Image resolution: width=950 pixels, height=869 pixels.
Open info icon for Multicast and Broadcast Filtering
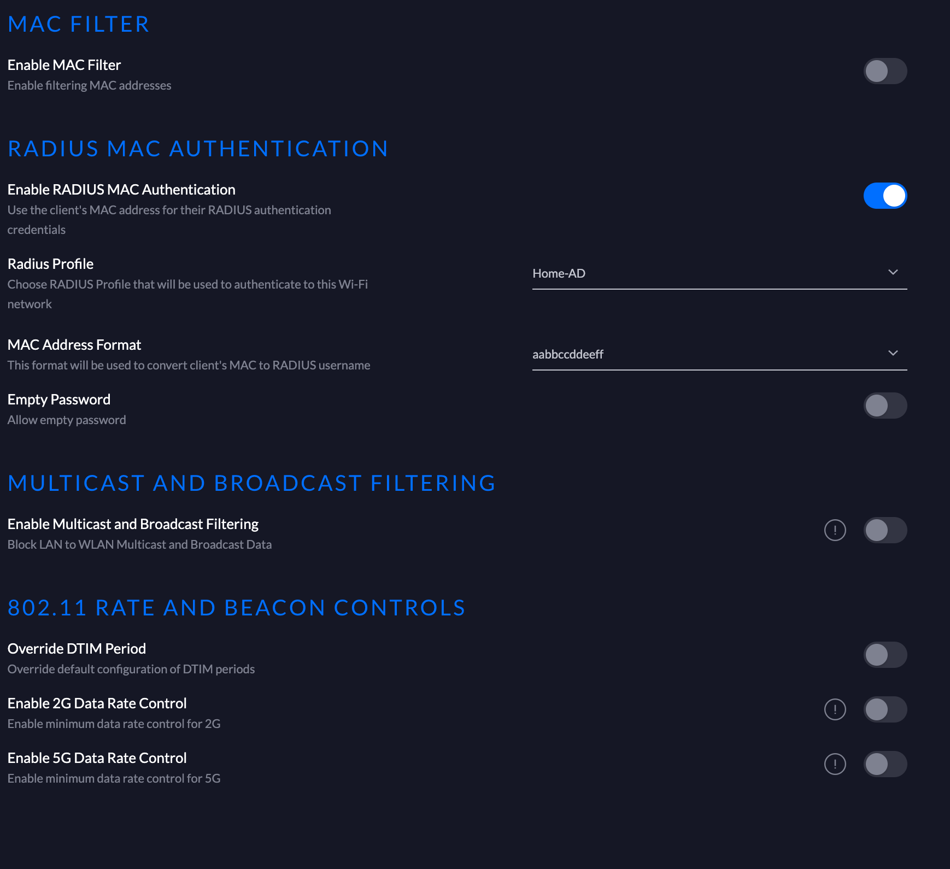(x=835, y=530)
